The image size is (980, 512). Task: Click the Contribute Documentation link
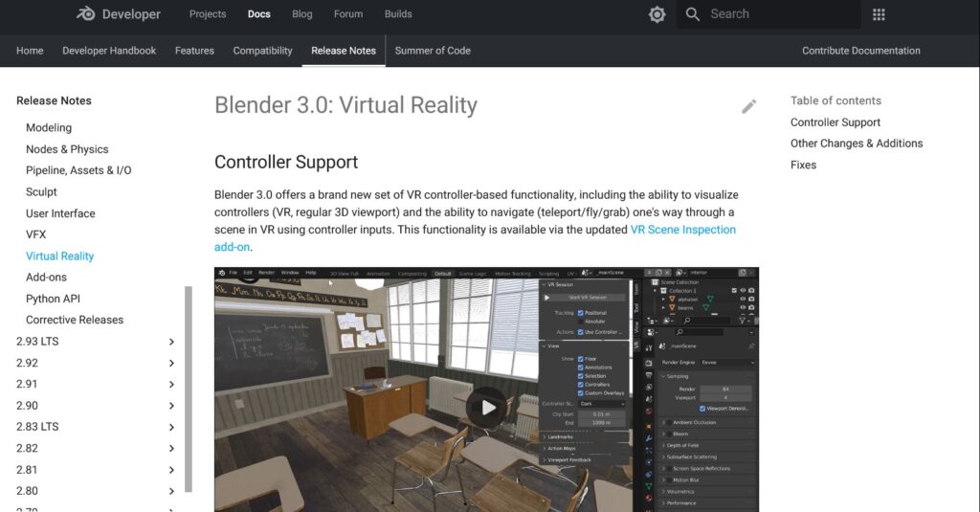pos(861,51)
